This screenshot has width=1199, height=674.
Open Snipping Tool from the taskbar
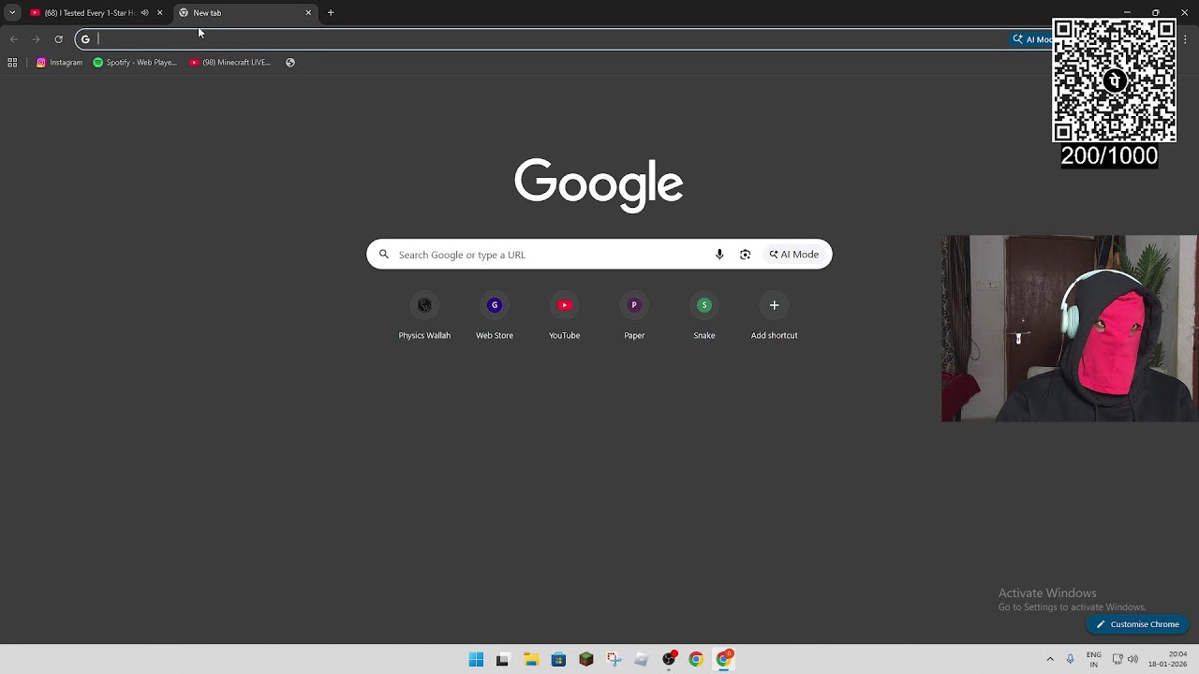[x=614, y=660]
